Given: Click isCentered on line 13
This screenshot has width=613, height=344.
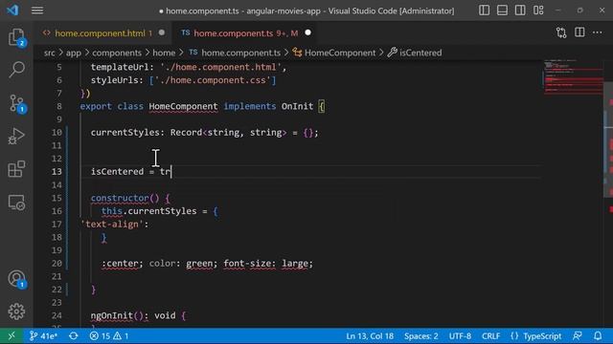Looking at the screenshot, I should pos(117,172).
